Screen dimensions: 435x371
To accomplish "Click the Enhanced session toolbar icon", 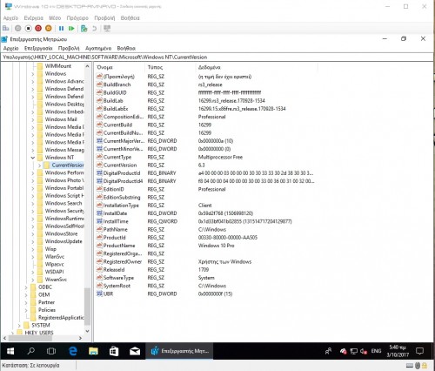I will [x=107, y=29].
